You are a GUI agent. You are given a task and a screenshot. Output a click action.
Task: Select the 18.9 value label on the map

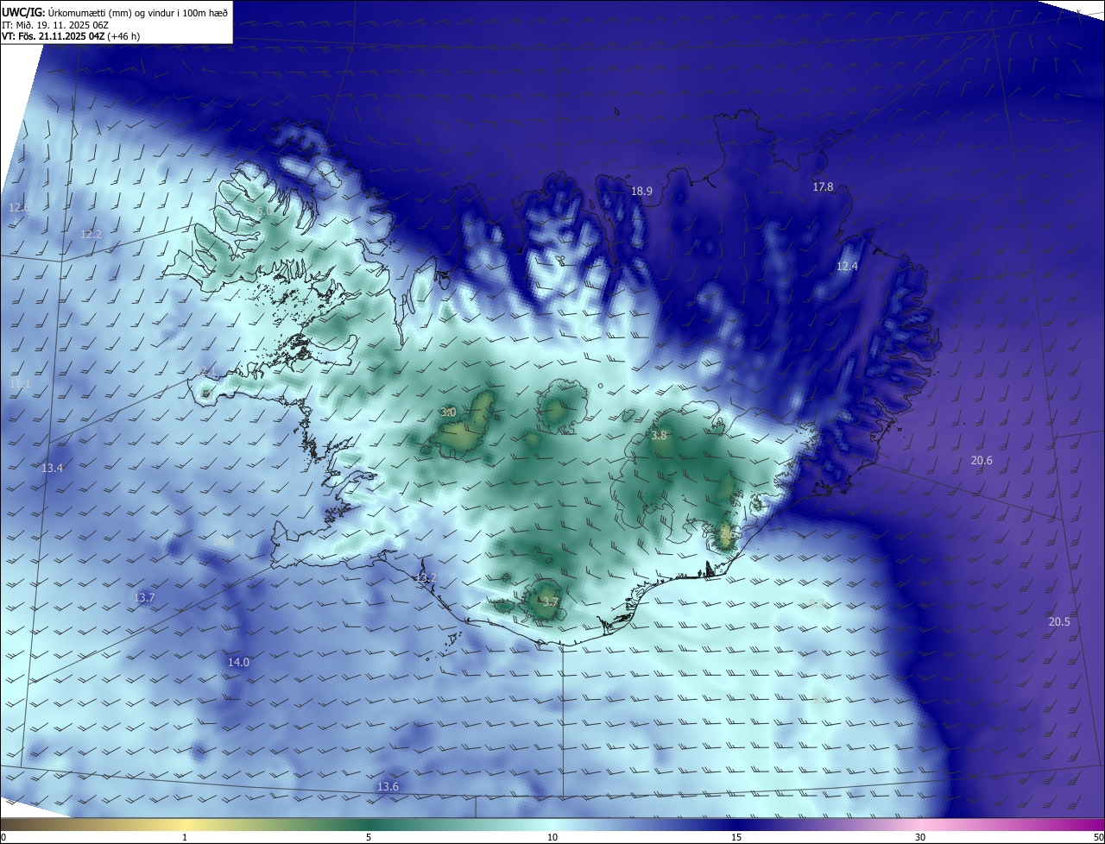pyautogui.click(x=641, y=192)
